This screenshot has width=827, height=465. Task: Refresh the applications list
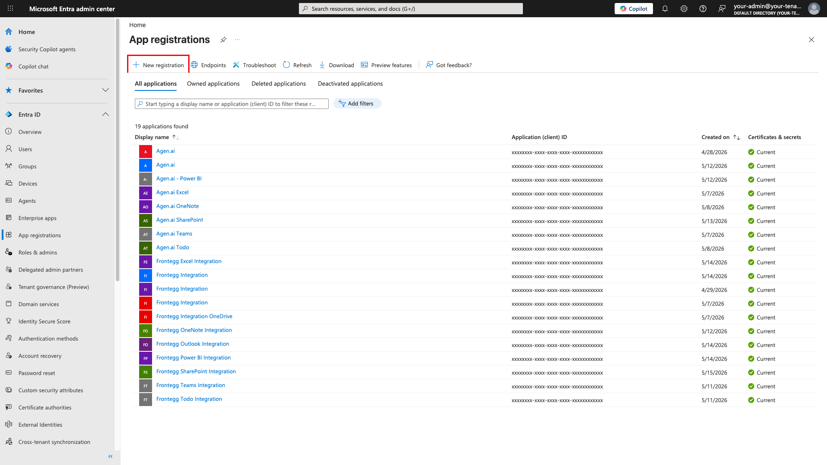coord(297,65)
